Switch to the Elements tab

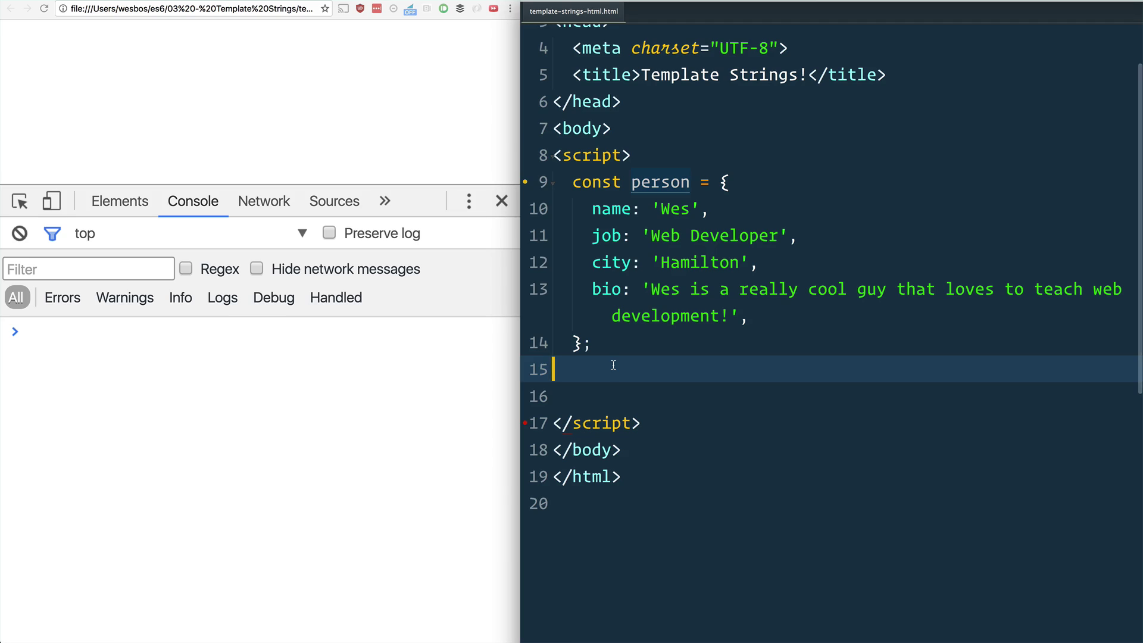pyautogui.click(x=120, y=201)
